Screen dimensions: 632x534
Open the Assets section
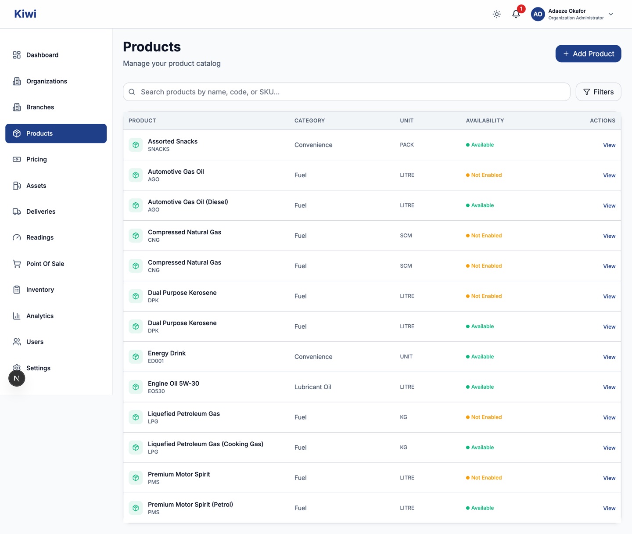point(56,186)
